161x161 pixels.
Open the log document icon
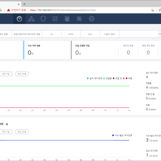[79, 19]
